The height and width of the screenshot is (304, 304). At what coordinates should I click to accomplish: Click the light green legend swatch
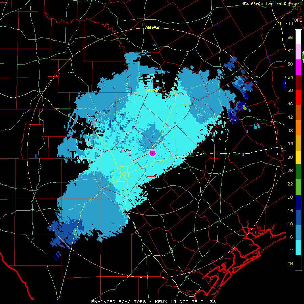pos(298,187)
